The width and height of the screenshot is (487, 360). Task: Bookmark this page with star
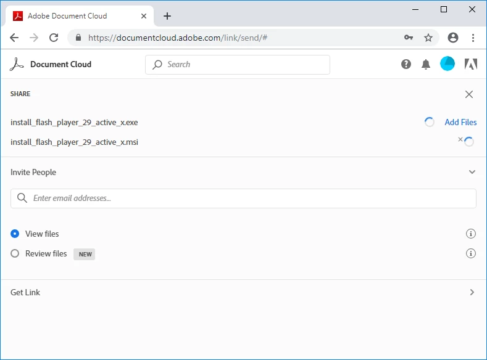[x=428, y=38]
